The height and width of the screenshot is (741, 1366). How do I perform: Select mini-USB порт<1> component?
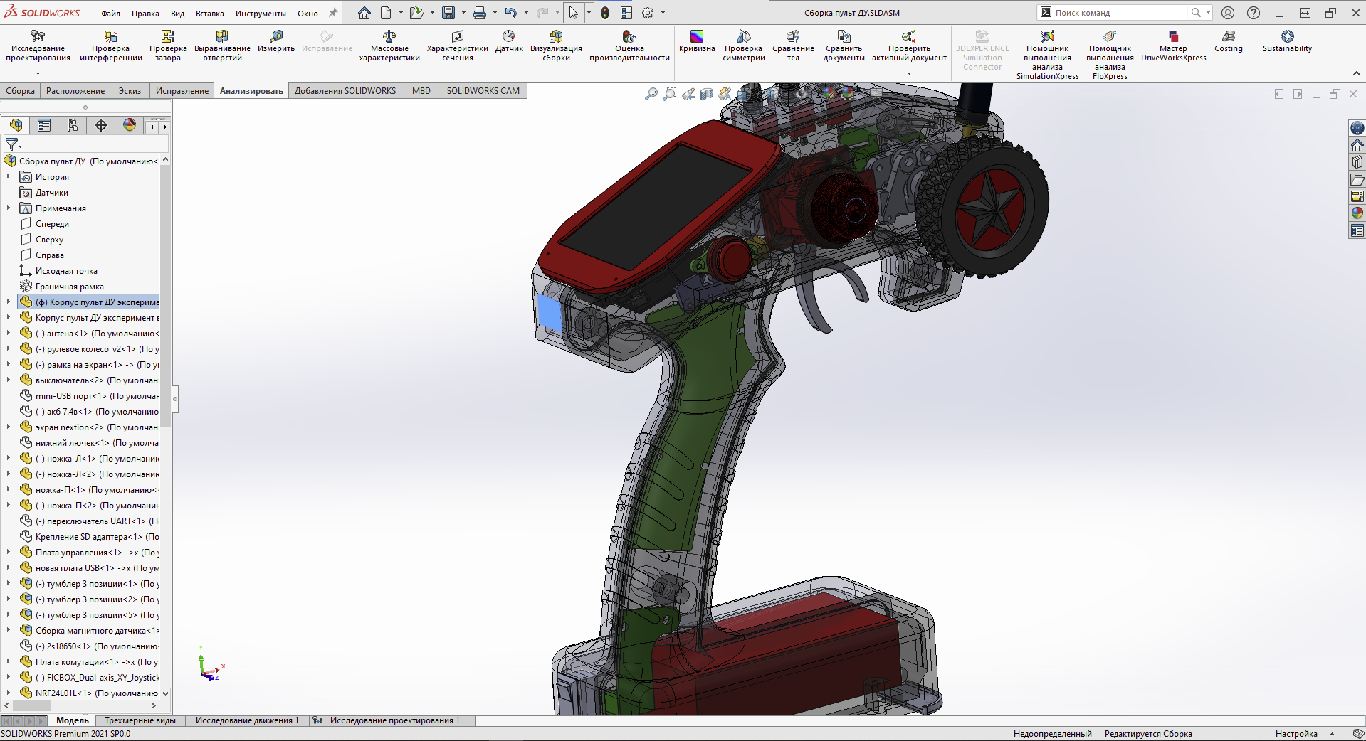click(97, 396)
